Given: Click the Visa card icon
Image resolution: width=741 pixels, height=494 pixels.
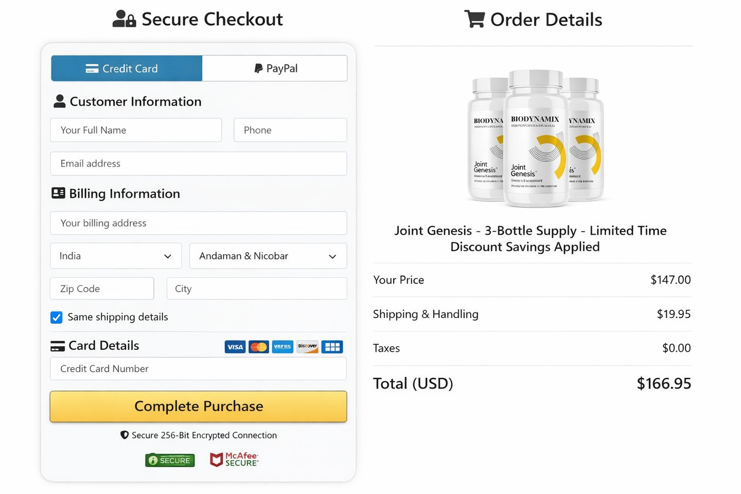Looking at the screenshot, I should coord(235,347).
